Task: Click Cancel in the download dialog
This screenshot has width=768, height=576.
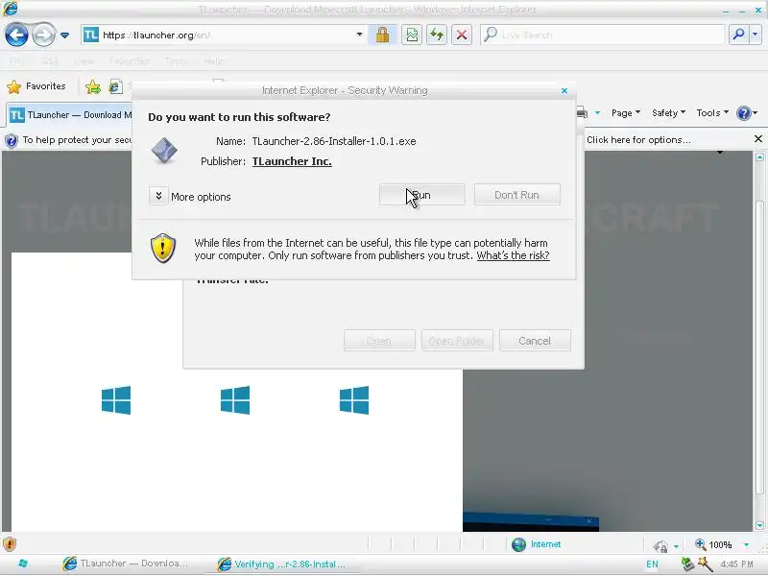Action: point(535,341)
